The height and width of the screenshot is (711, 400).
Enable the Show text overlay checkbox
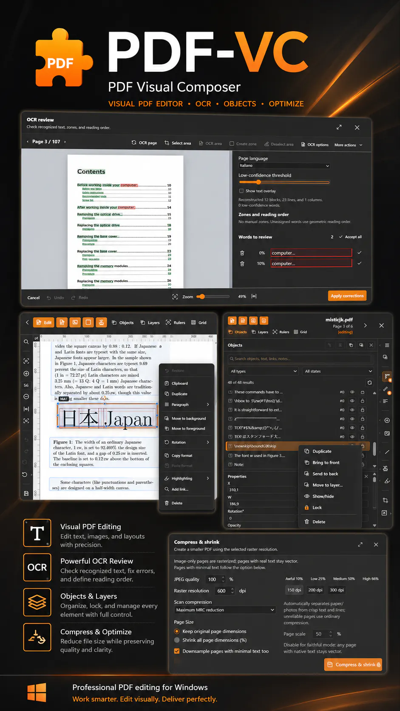pyautogui.click(x=241, y=191)
